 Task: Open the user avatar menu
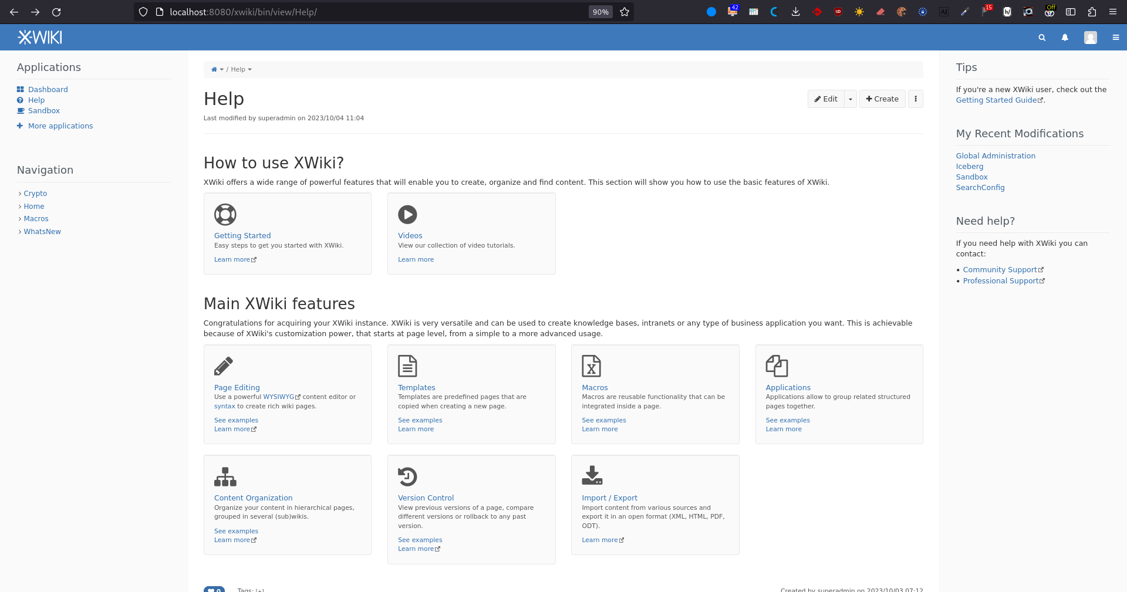[1091, 38]
